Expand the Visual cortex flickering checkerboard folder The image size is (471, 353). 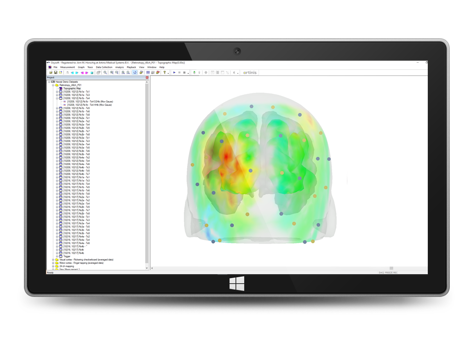(53, 260)
